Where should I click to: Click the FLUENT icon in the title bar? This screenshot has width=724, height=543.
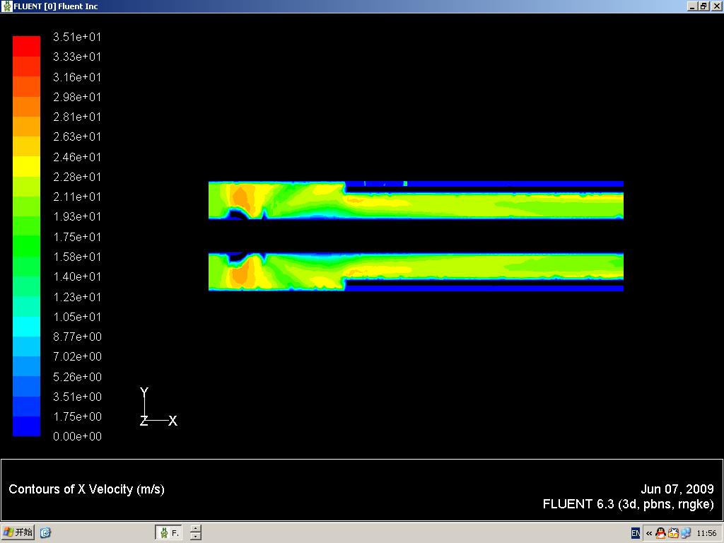click(x=7, y=6)
